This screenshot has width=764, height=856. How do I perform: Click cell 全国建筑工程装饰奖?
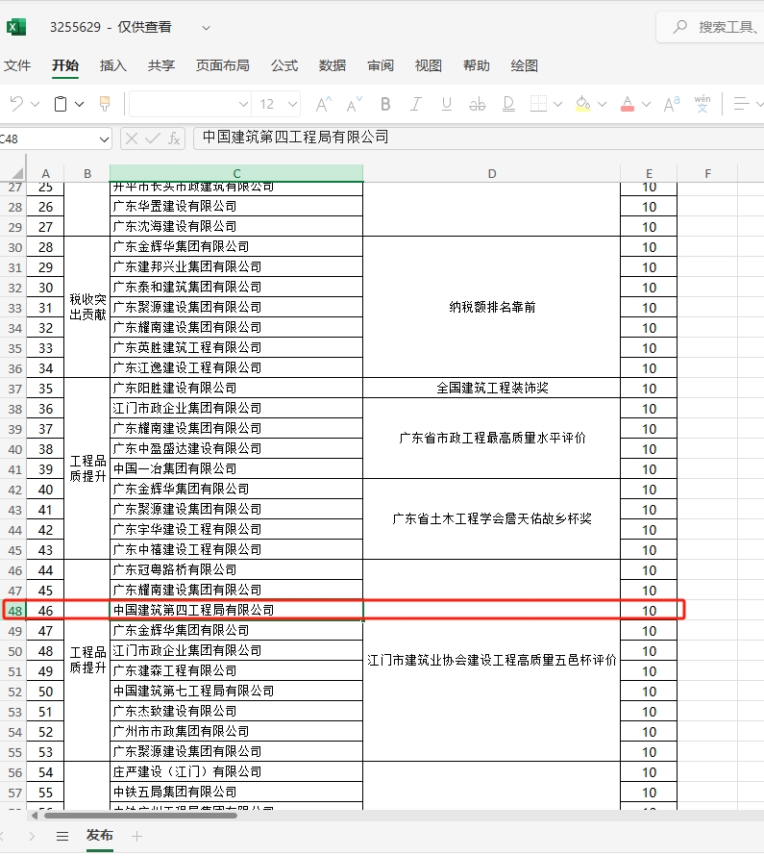tap(492, 389)
